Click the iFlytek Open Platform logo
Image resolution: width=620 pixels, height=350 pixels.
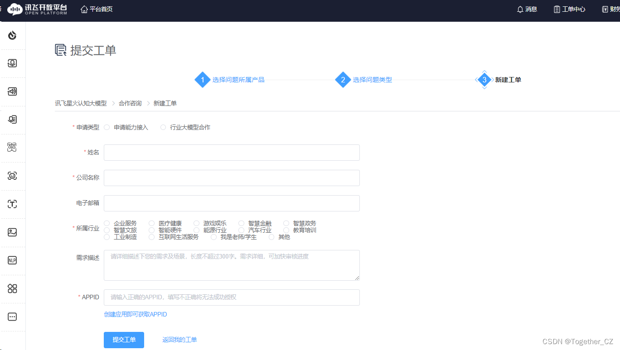(37, 9)
